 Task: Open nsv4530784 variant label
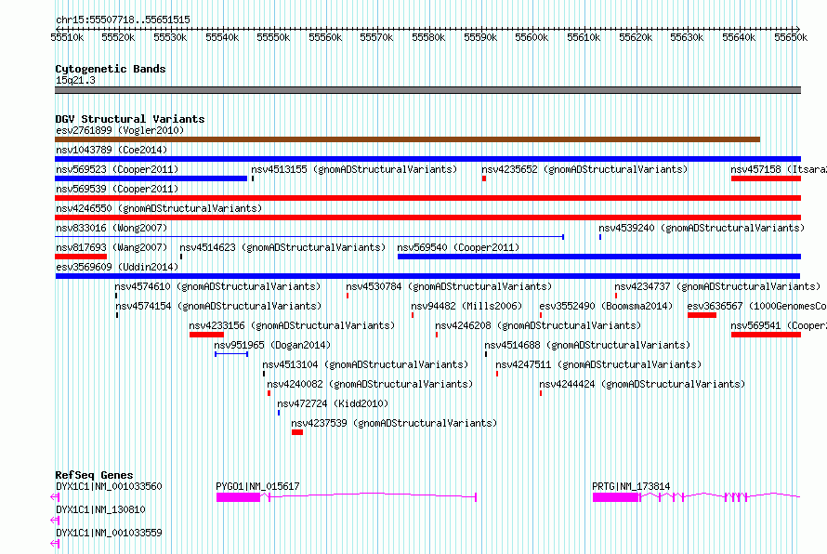click(449, 286)
